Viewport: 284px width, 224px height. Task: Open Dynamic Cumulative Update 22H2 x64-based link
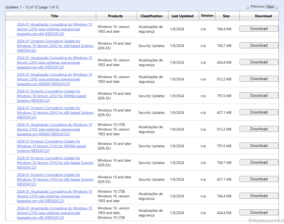pos(55,46)
